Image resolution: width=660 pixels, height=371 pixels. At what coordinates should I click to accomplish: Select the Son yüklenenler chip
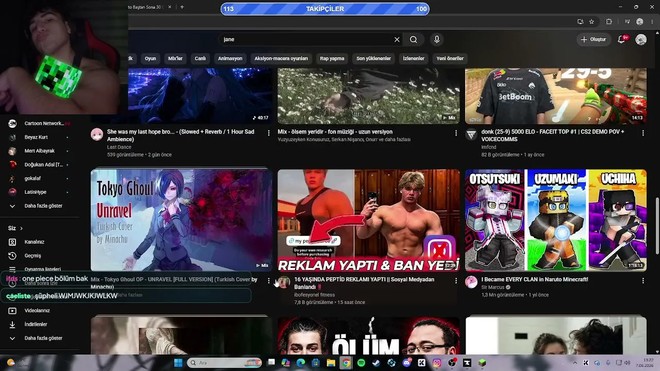374,59
